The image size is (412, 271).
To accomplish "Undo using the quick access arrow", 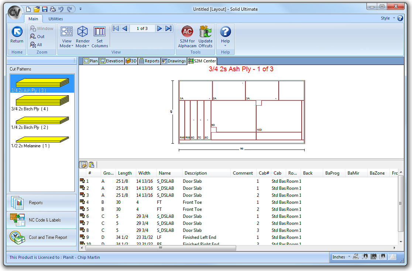I will [61, 9].
